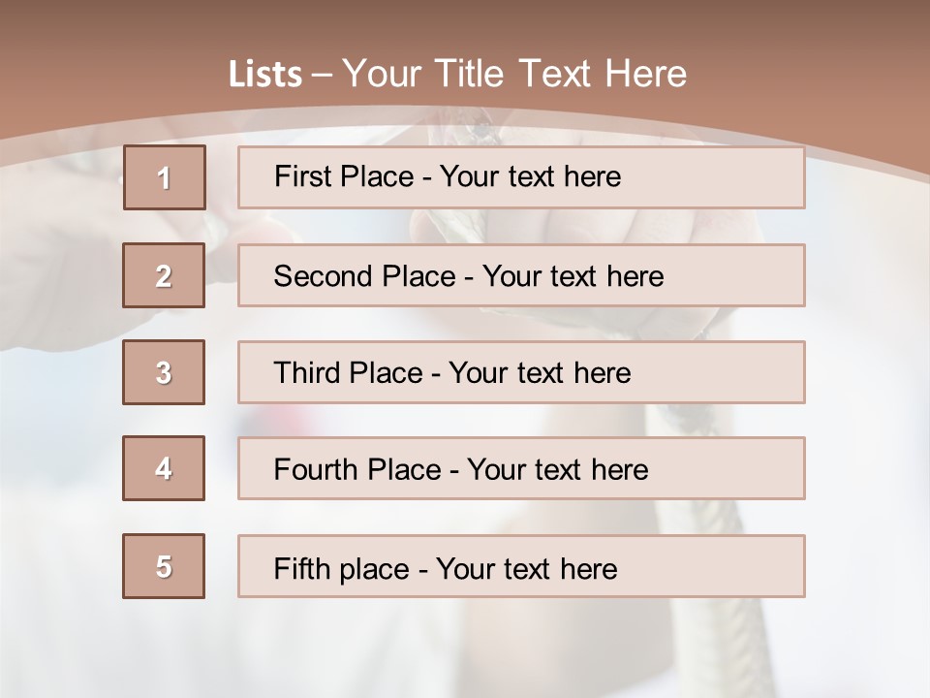This screenshot has height=698, width=930.
Task: Select the Fifth place text box
Action: coord(521,566)
